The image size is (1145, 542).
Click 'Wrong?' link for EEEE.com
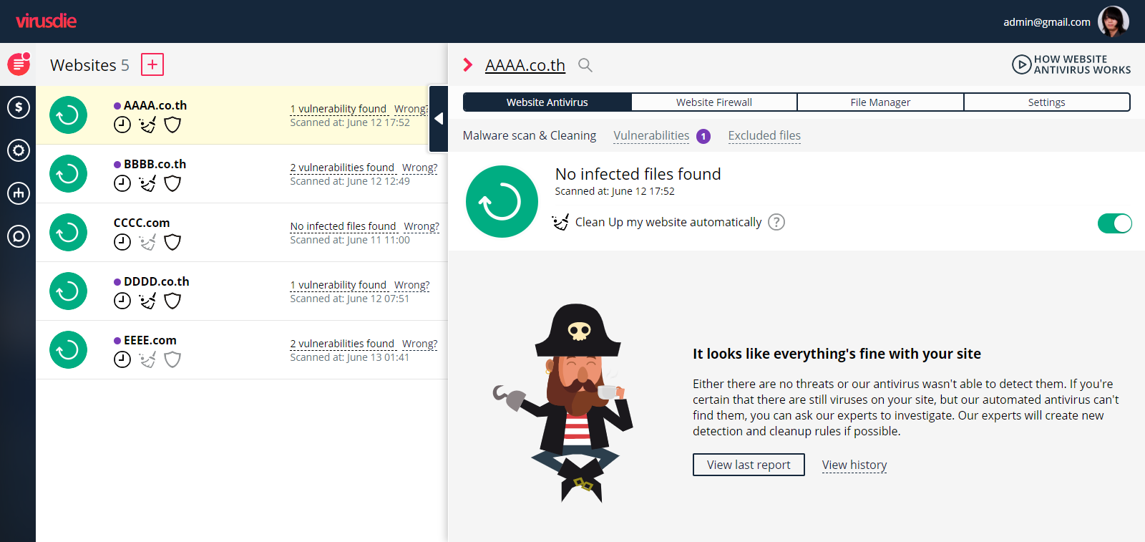(420, 344)
